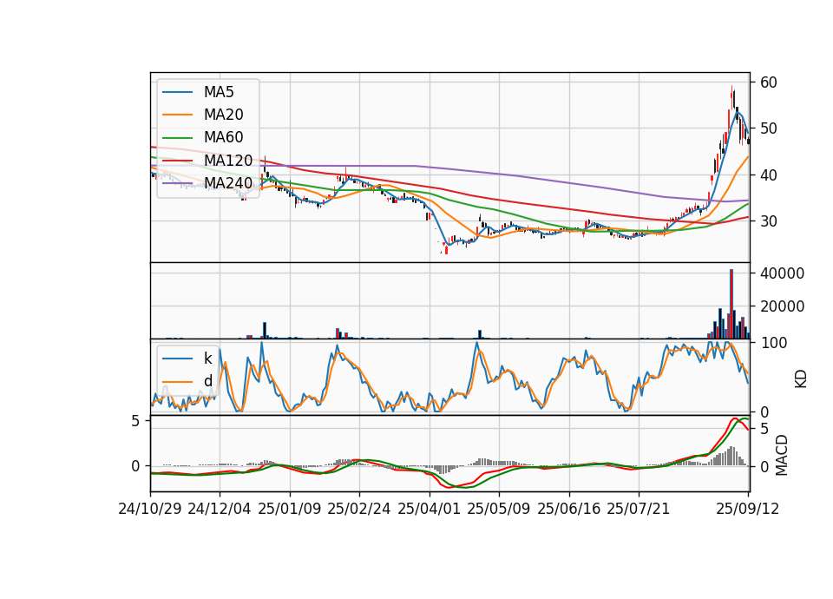Click the volume axis value 40000
The image size is (833, 599).
coord(782,273)
